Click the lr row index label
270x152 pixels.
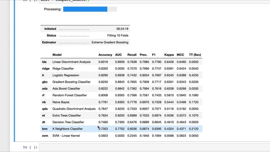[x=43, y=75]
